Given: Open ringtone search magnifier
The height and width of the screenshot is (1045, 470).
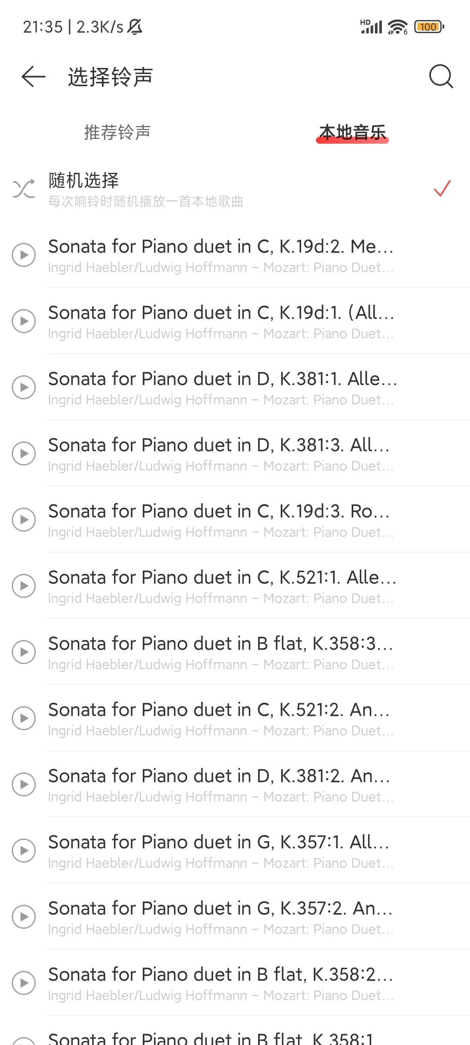Looking at the screenshot, I should (441, 77).
